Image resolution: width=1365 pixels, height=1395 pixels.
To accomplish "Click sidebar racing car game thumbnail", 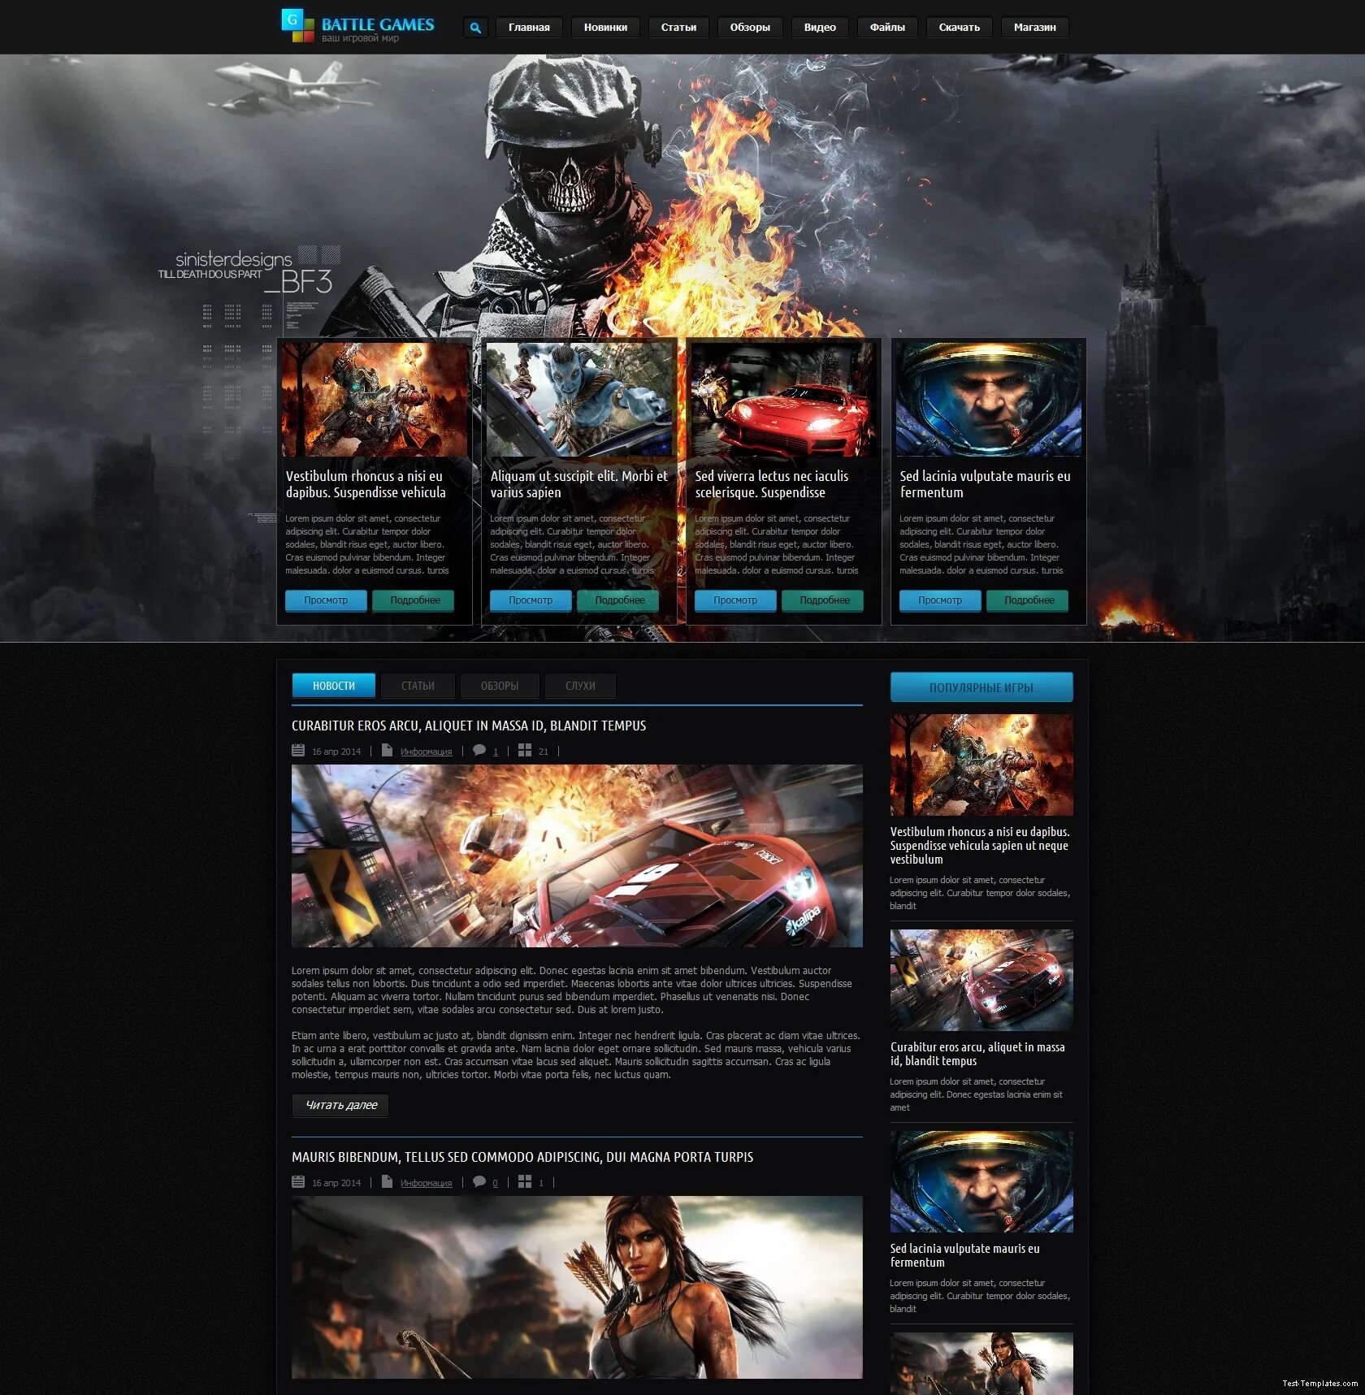I will point(981,980).
